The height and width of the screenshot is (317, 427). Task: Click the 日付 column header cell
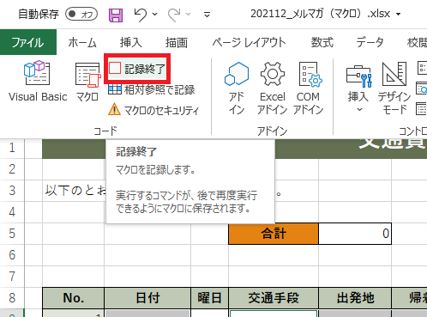click(x=147, y=298)
